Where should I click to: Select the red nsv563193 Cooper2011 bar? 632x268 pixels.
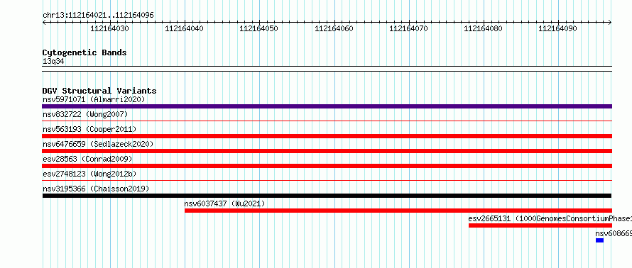327,136
